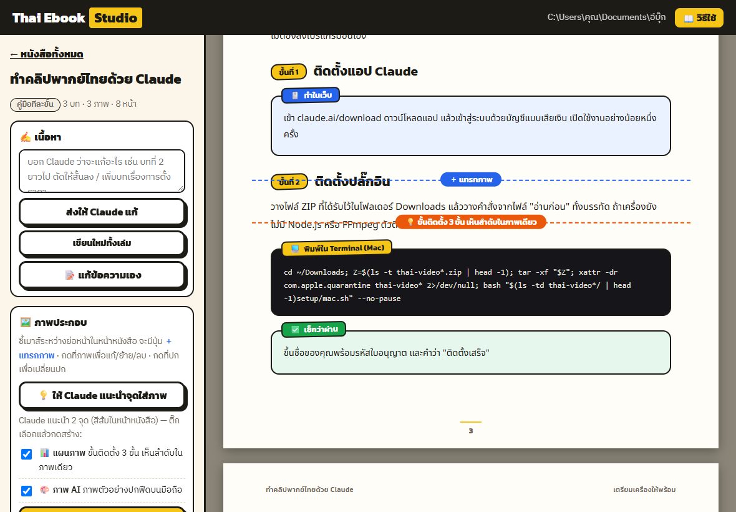This screenshot has width=736, height=512.
Task: Uncheck the ภาพ AI suggestion checkbox
Action: [x=27, y=490]
